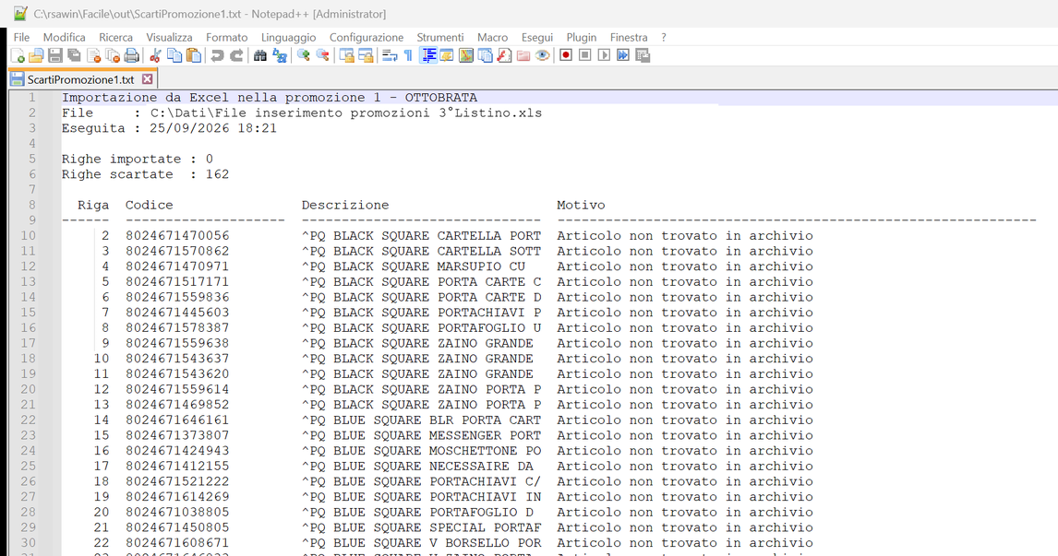This screenshot has height=556, width=1058.
Task: Save the file using the floppy disk icon
Action: (x=55, y=56)
